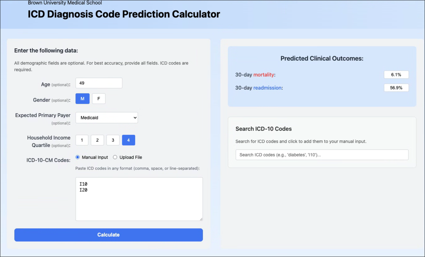
Task: Select gender M
Action: click(x=82, y=98)
